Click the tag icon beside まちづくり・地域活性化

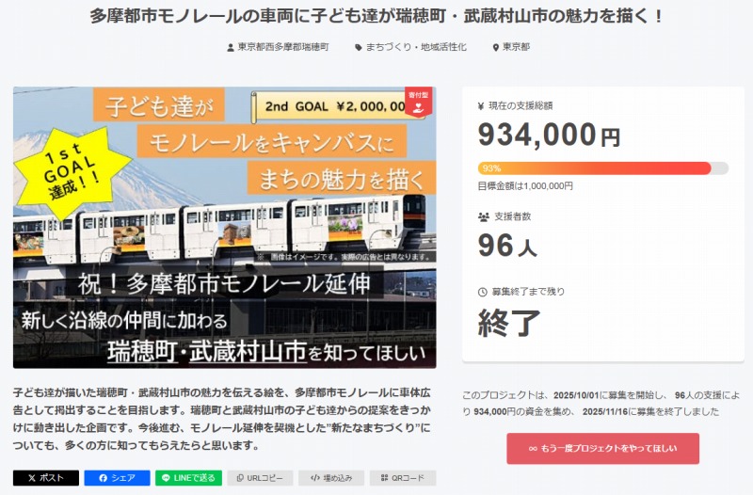(x=358, y=47)
